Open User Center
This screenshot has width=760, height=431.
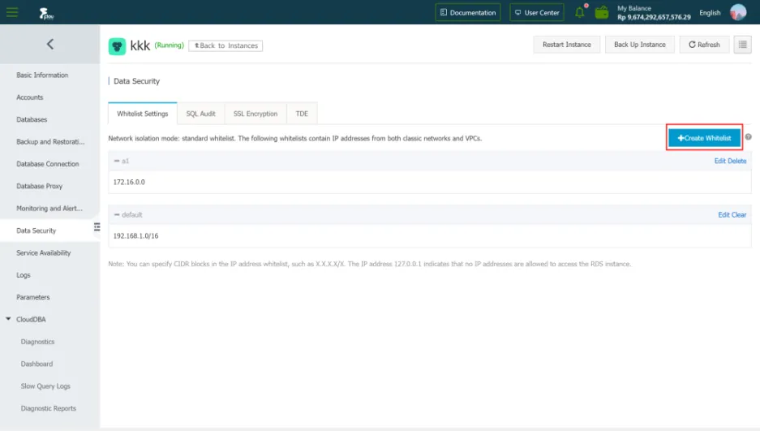pyautogui.click(x=537, y=13)
